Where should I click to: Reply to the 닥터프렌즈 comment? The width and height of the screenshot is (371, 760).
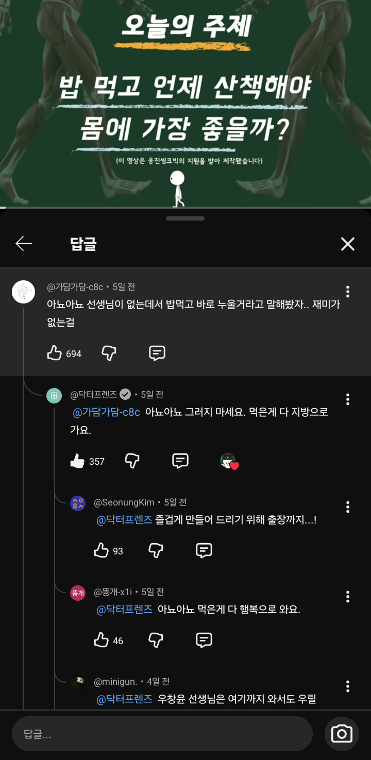coord(180,461)
